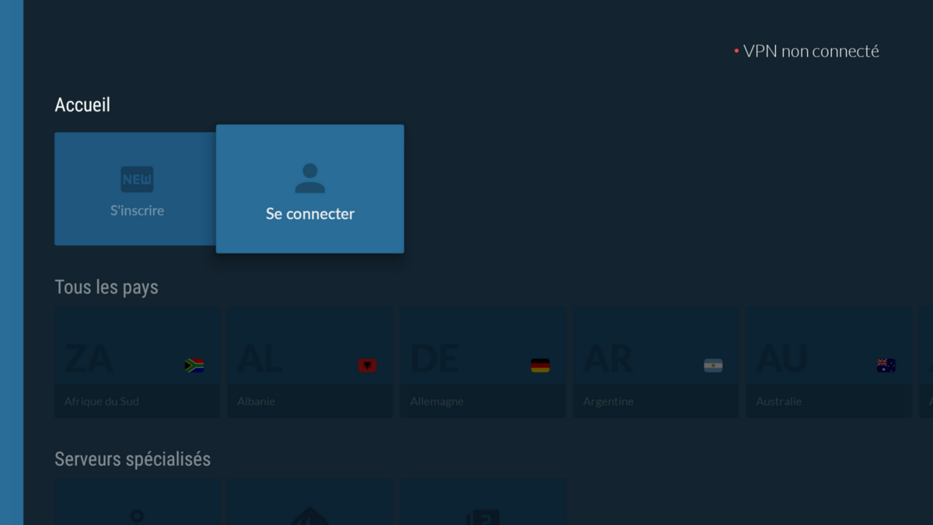Choose the "Allemagne" country name
The width and height of the screenshot is (933, 525).
tap(437, 402)
